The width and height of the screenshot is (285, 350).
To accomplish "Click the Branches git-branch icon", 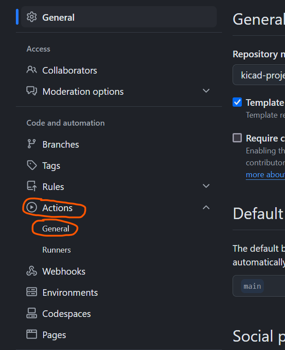I will point(32,144).
